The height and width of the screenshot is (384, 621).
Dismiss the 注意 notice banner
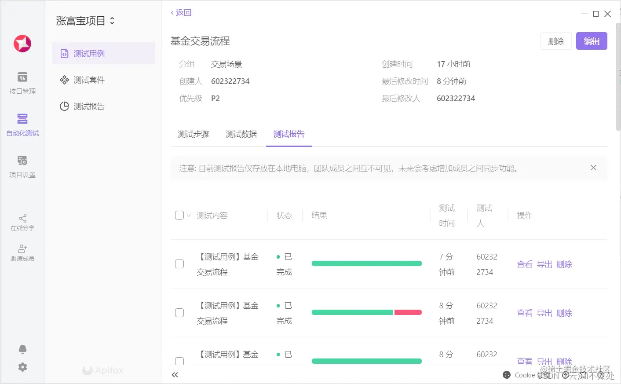(593, 168)
